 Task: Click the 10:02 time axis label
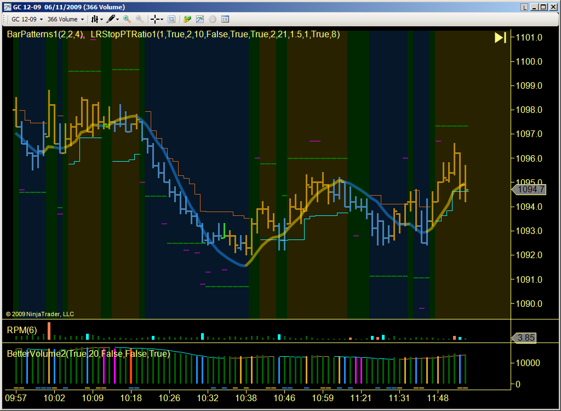tap(54, 398)
